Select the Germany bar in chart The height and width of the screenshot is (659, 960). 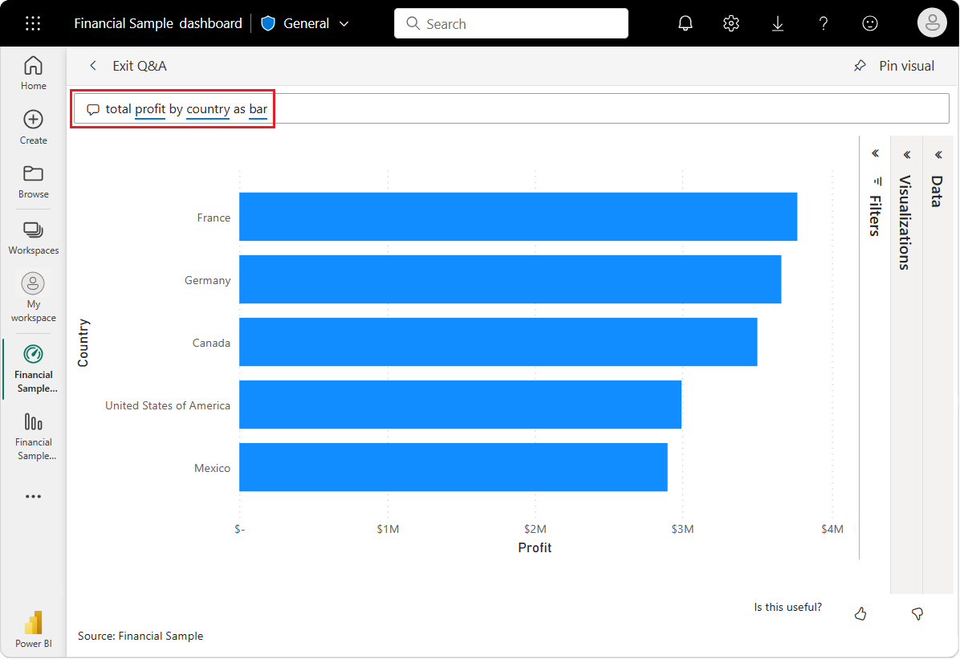[510, 279]
